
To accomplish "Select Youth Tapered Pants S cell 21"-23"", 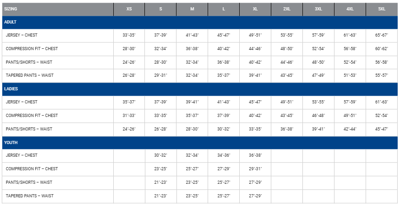I will [x=160, y=196].
